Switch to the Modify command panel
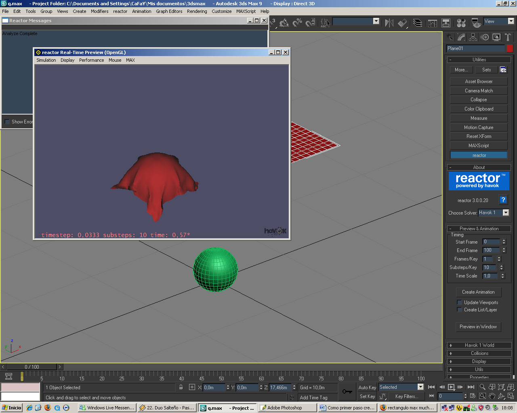The image size is (517, 413). click(x=461, y=38)
